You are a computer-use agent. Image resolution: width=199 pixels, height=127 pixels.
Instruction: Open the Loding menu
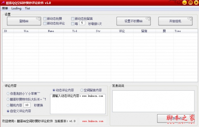[x=16, y=8]
